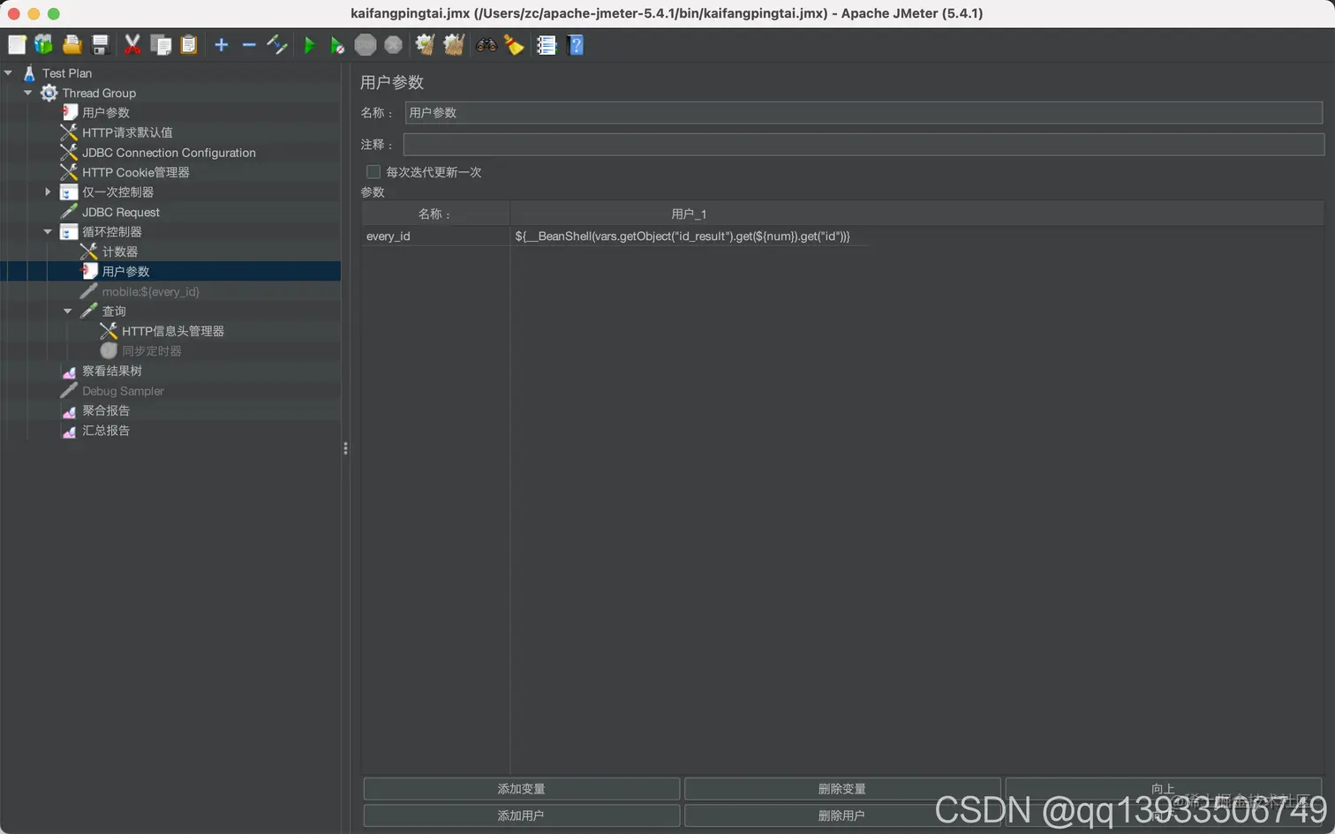Create a new test plan via toolbar

click(17, 45)
